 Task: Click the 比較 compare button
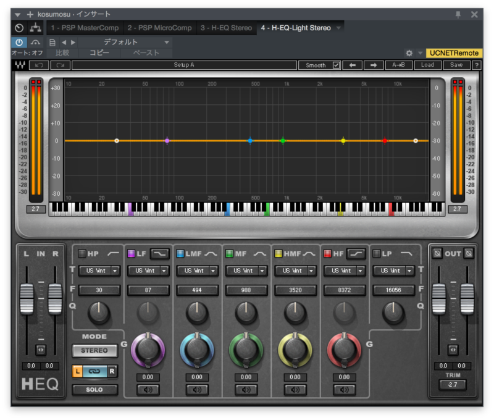coord(62,52)
